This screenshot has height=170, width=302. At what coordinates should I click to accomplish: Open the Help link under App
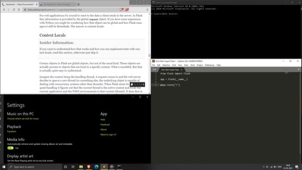tap(103, 119)
